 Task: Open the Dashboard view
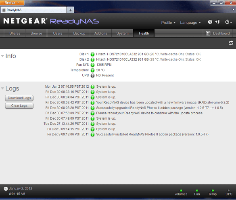tap(218, 33)
